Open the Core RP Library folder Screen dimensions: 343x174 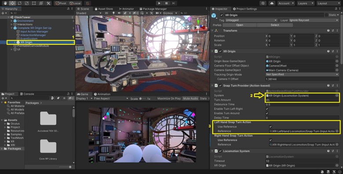(48, 149)
